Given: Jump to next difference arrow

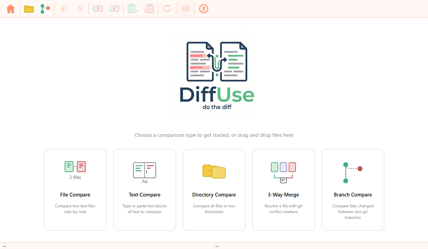Looking at the screenshot, I should [x=80, y=9].
